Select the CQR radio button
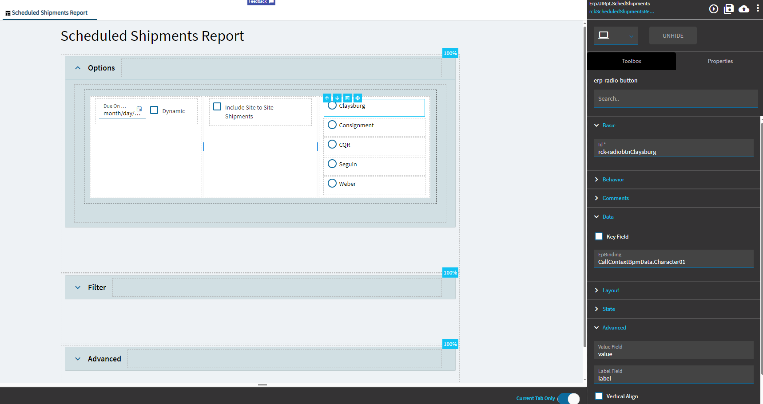 pos(332,144)
